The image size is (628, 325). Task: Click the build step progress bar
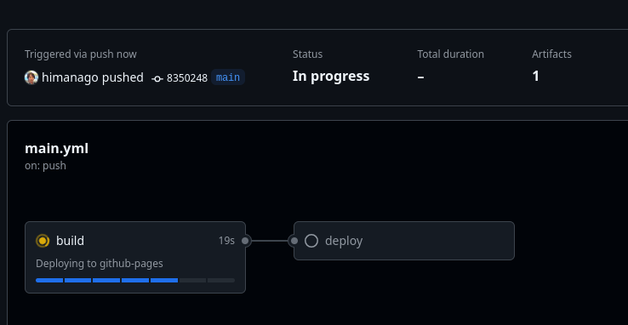click(x=135, y=280)
